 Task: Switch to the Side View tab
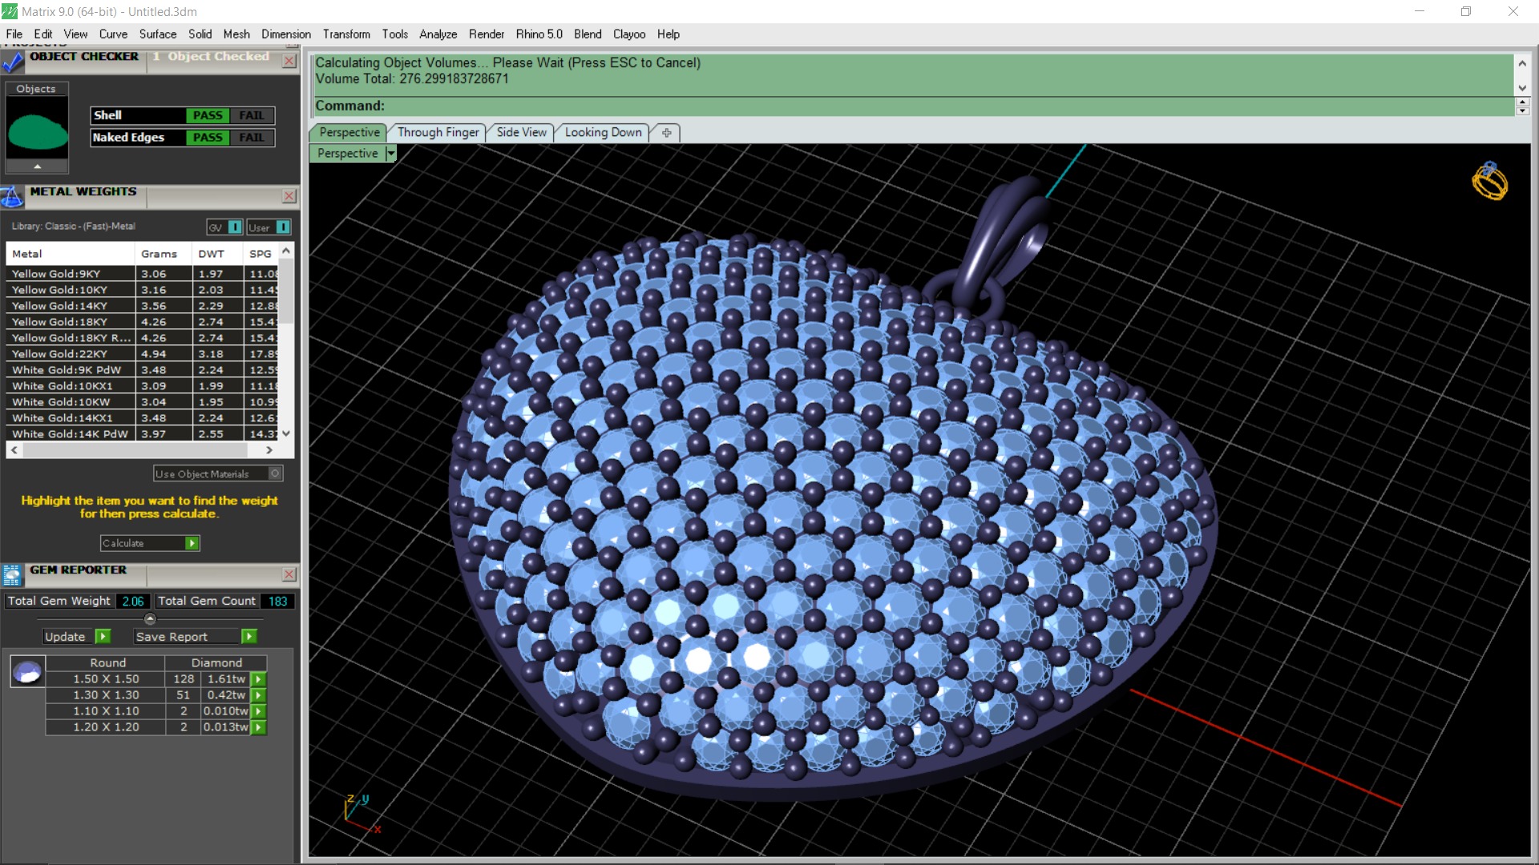point(521,133)
